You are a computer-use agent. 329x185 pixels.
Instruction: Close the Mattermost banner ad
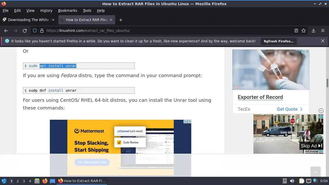coord(189,122)
